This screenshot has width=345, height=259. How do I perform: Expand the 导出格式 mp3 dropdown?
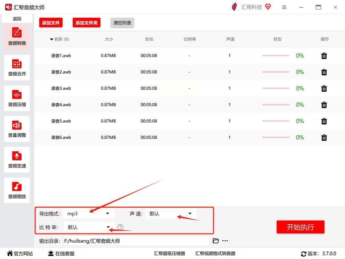coord(89,214)
